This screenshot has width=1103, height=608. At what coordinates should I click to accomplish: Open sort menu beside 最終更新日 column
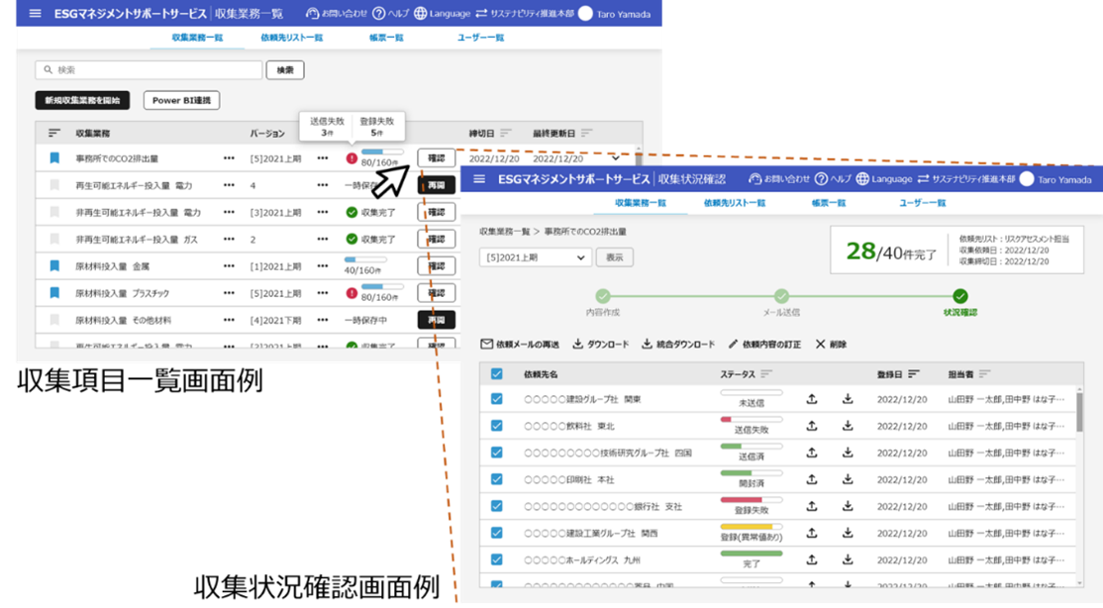pyautogui.click(x=587, y=133)
